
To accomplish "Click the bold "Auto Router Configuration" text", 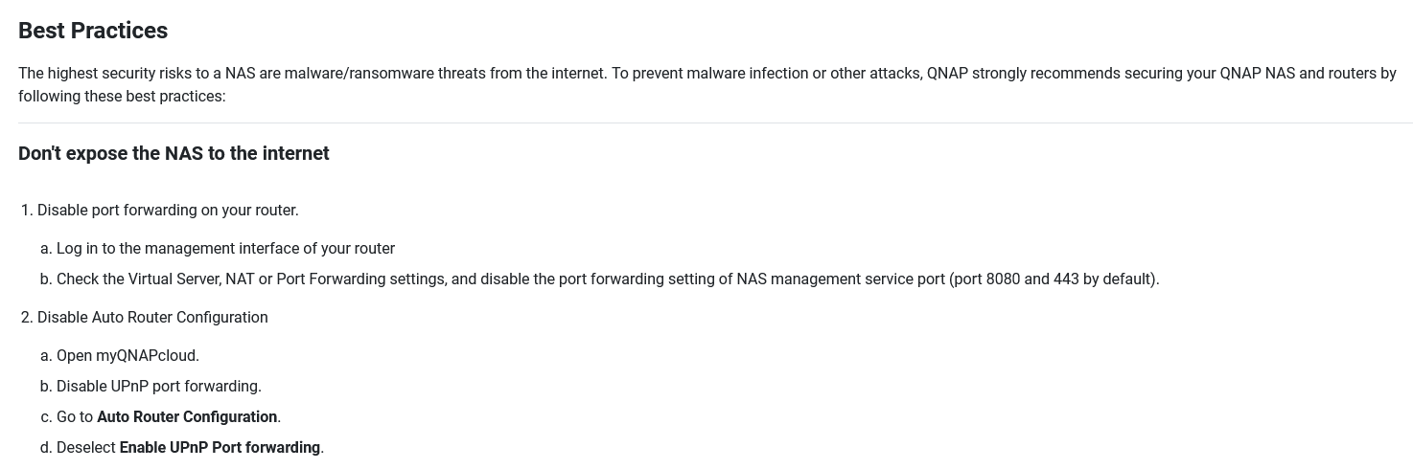I will click(x=187, y=416).
